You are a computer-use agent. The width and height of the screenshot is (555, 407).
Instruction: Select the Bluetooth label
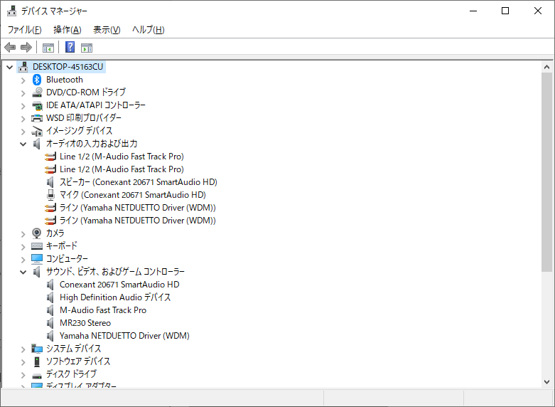tap(65, 80)
